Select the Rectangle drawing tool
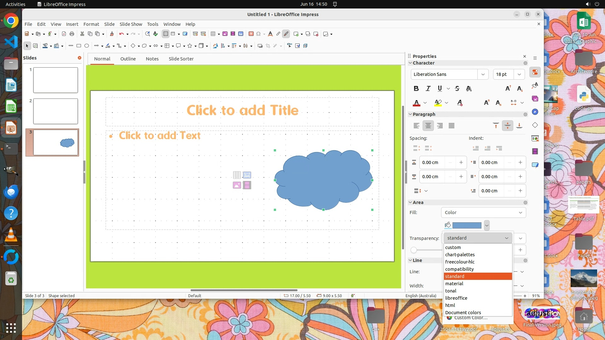The height and width of the screenshot is (340, 605). 79,46
